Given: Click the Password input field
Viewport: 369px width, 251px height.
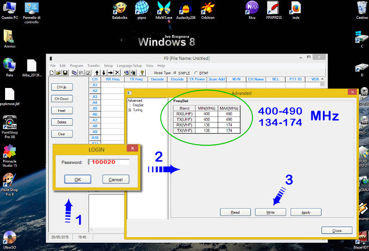Looking at the screenshot, I should 109,162.
